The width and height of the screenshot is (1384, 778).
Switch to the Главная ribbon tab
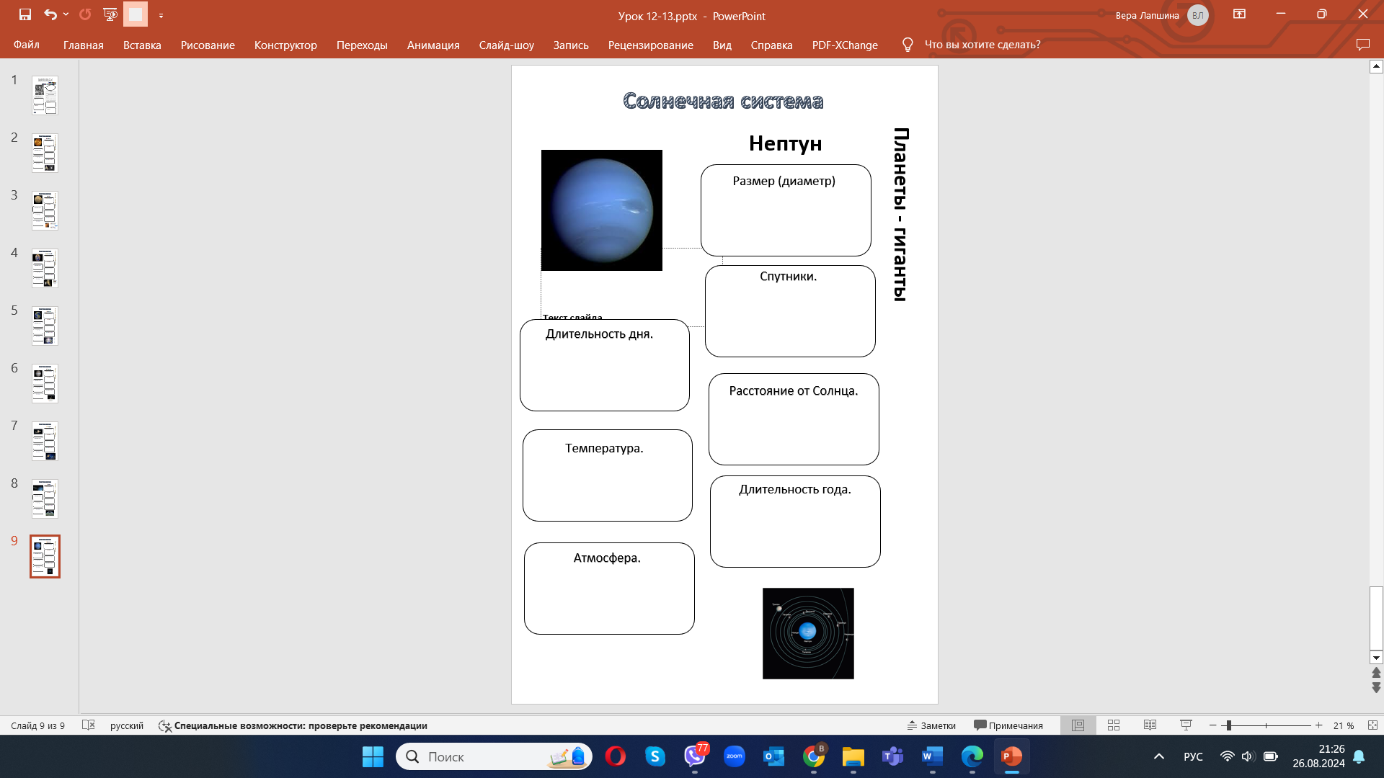(x=84, y=45)
